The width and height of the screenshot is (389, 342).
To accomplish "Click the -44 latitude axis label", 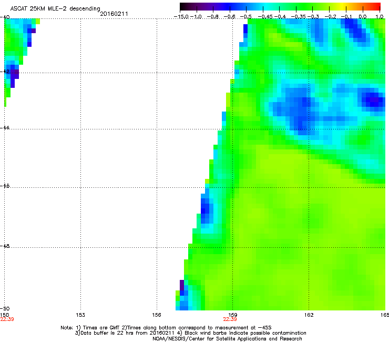I will point(5,128).
